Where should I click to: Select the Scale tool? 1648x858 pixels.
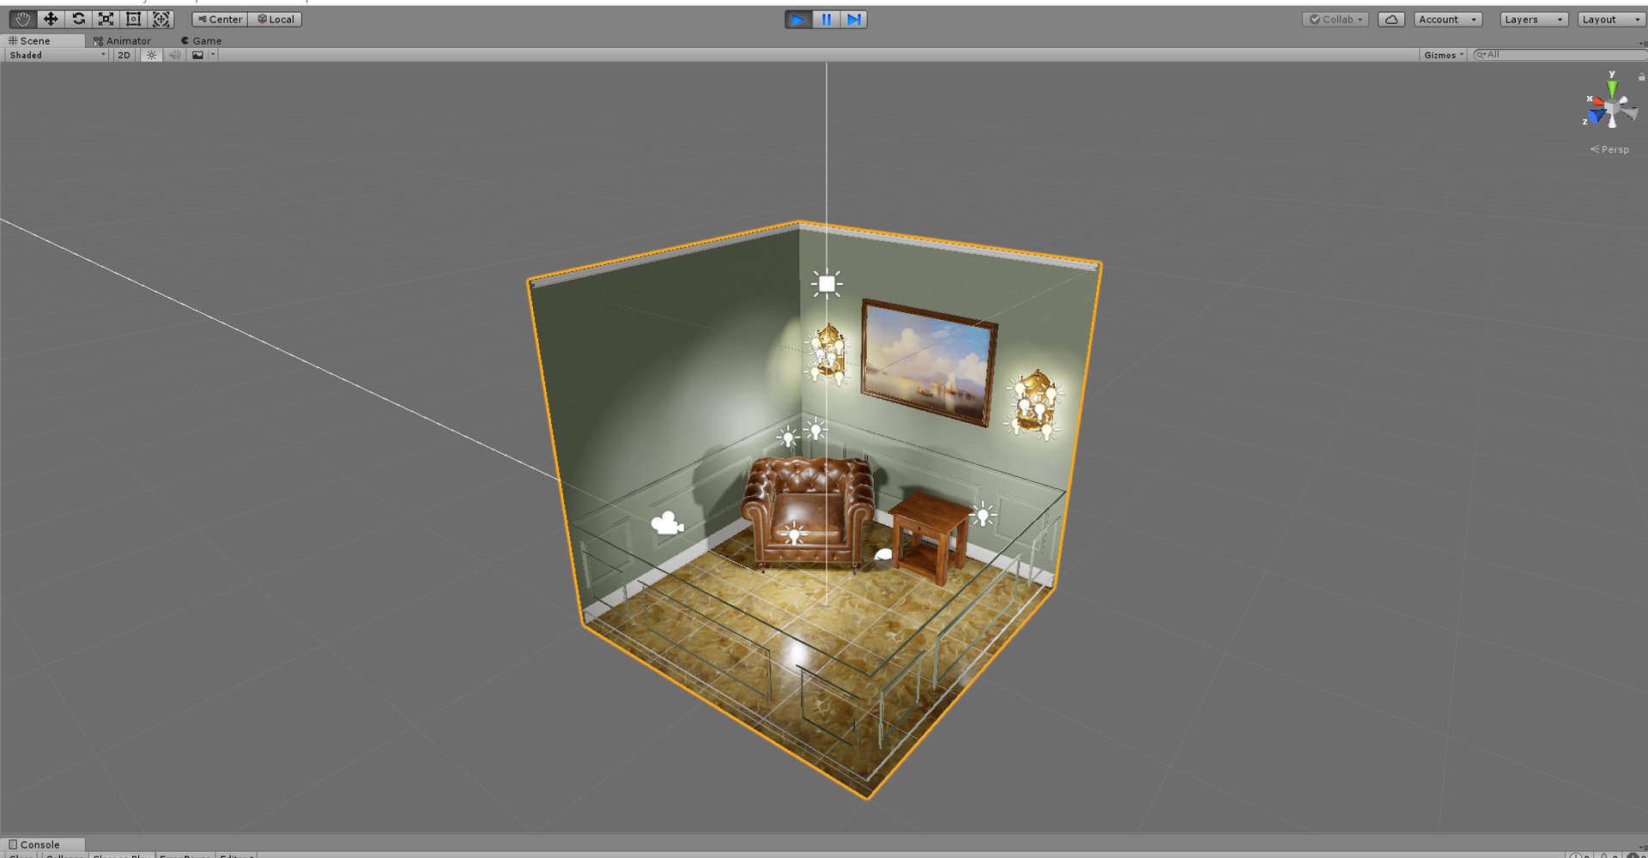click(x=106, y=19)
